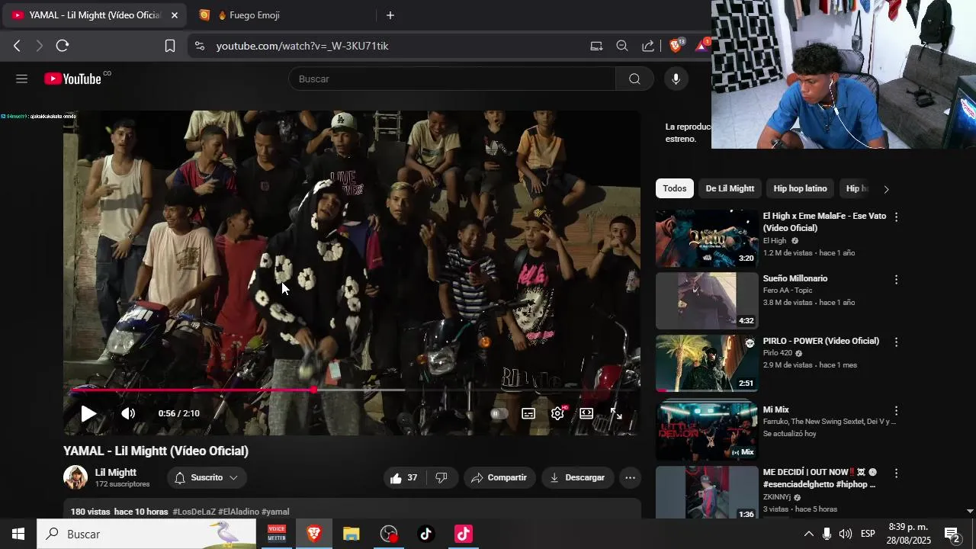This screenshot has height=549, width=976.
Task: Open zoom magnifier in address bar
Action: click(622, 46)
